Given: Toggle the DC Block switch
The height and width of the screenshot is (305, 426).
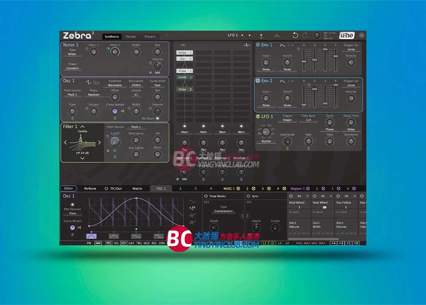Looking at the screenshot, I should 157,118.
